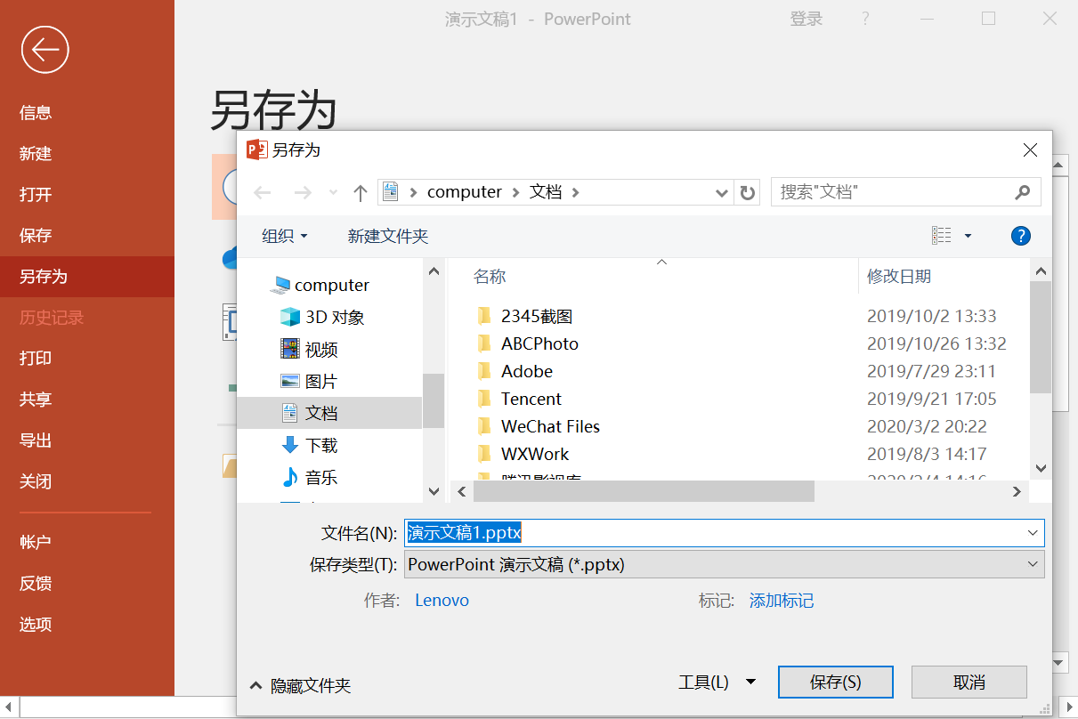Select 帐户 in the backstage menu
Viewport: 1078px width, 719px height.
point(36,542)
